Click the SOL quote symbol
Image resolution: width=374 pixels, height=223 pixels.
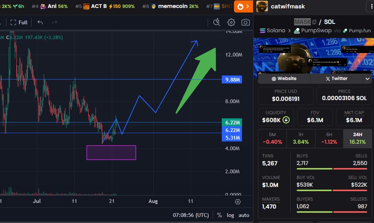click(329, 22)
